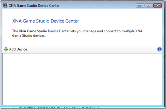Open the blue help question mark icon

click(x=159, y=49)
